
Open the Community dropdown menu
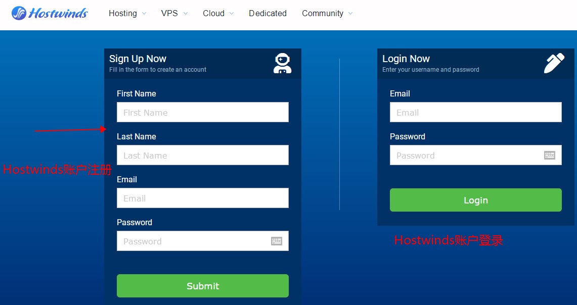point(327,14)
